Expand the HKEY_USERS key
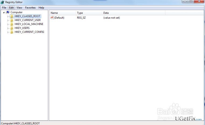Viewport: 205px width, 125px height. tap(8, 28)
